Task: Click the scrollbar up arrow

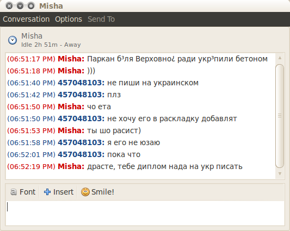Action: click(280, 58)
